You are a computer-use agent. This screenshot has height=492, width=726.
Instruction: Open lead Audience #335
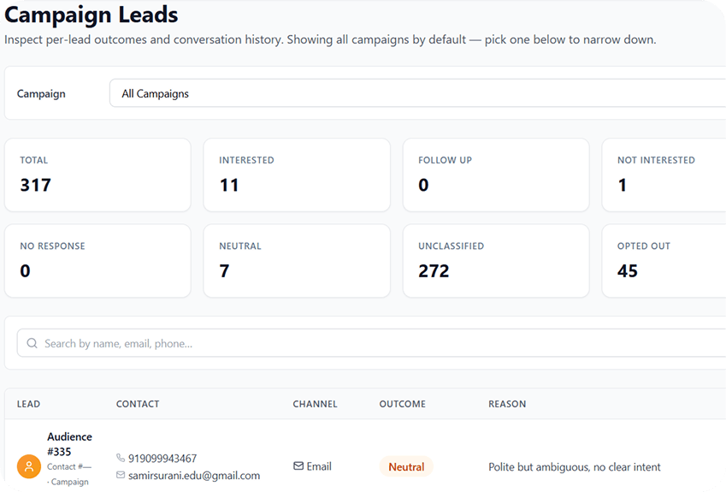pos(69,444)
